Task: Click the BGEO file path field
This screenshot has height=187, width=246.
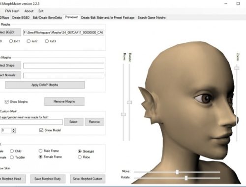Action: (63, 32)
